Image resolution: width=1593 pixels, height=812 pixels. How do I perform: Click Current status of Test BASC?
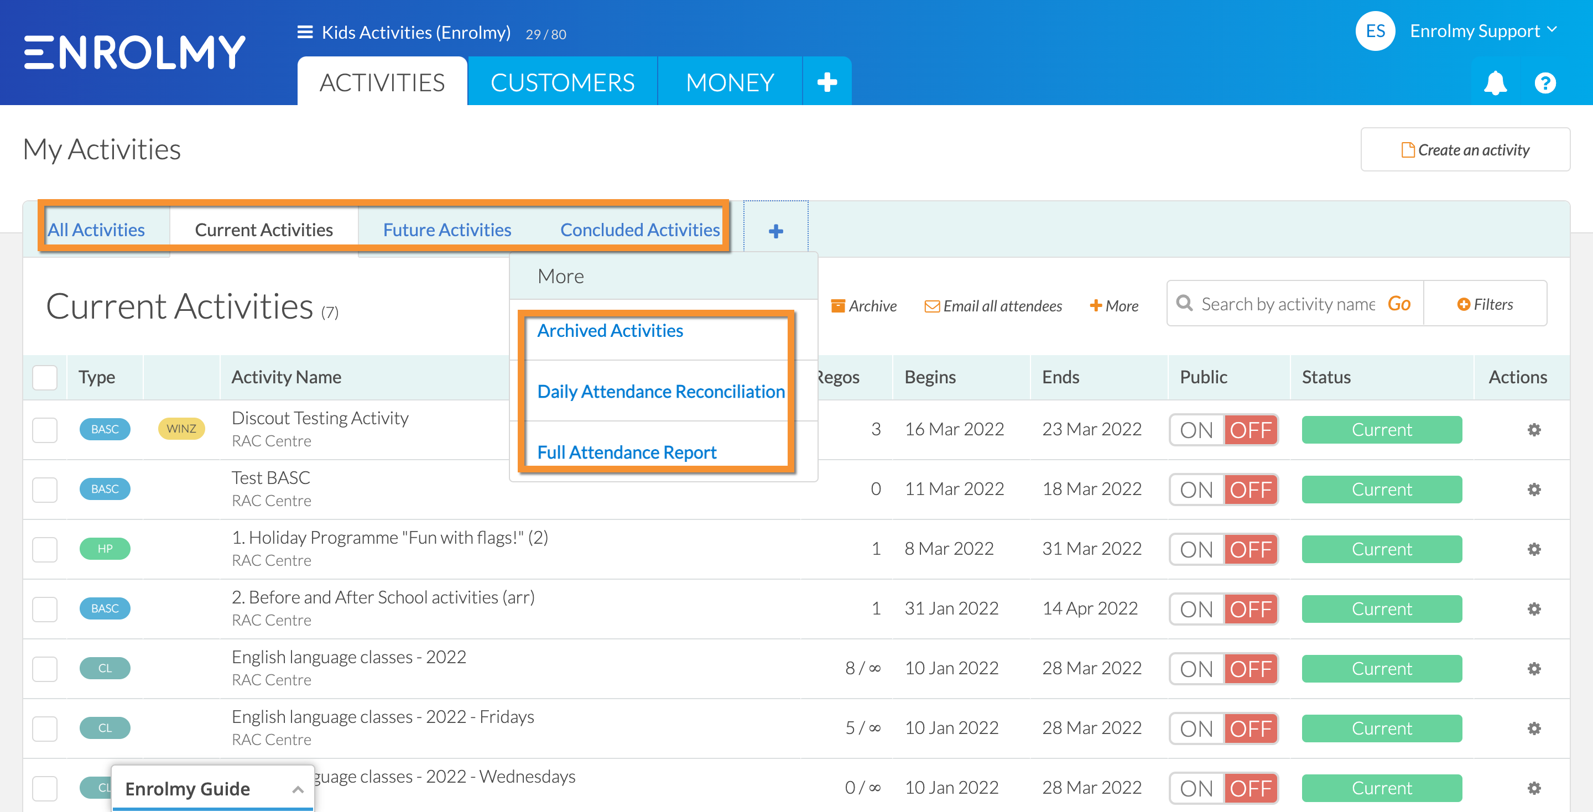(x=1382, y=489)
